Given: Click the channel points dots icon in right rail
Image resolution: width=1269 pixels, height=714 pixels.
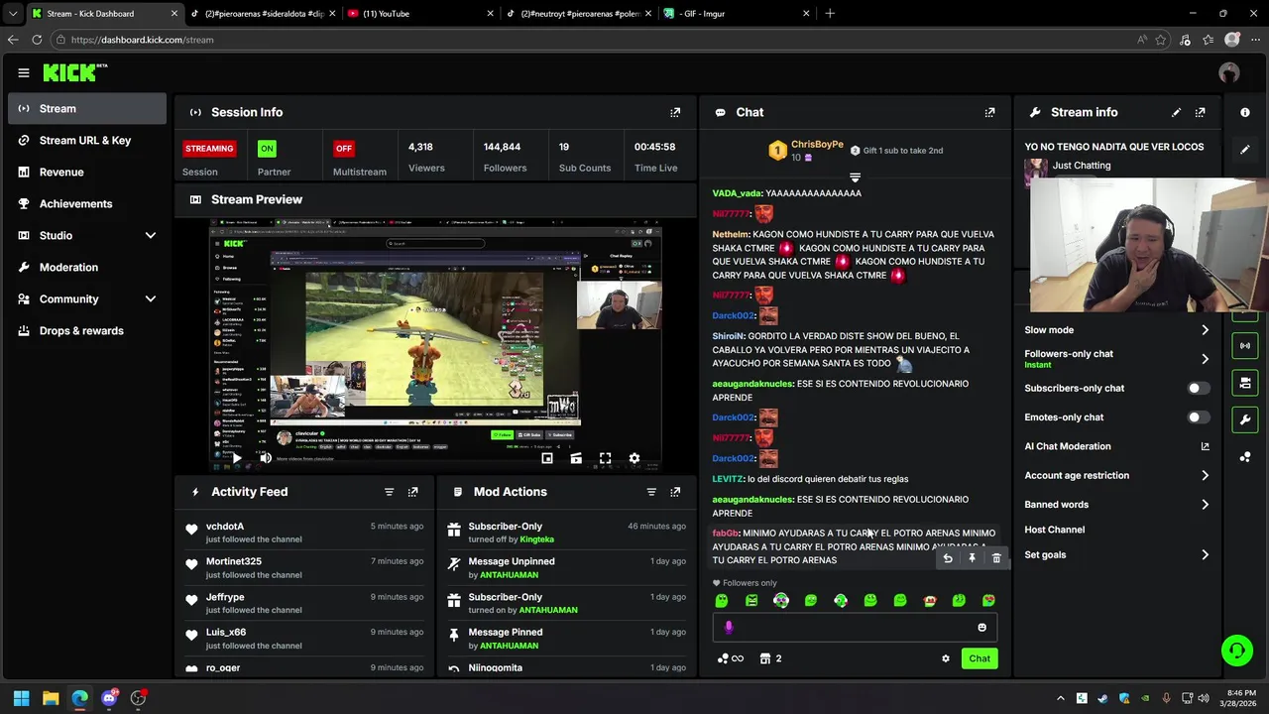Looking at the screenshot, I should pos(1245,456).
